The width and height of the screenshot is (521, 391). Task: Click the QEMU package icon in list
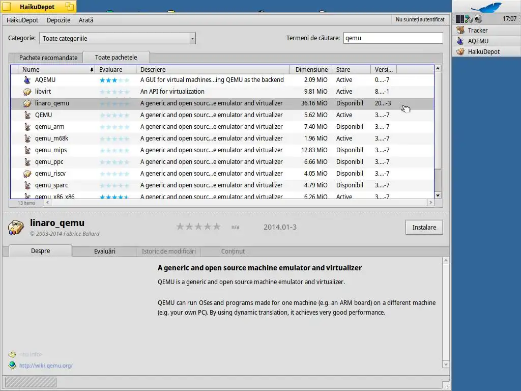pyautogui.click(x=27, y=115)
